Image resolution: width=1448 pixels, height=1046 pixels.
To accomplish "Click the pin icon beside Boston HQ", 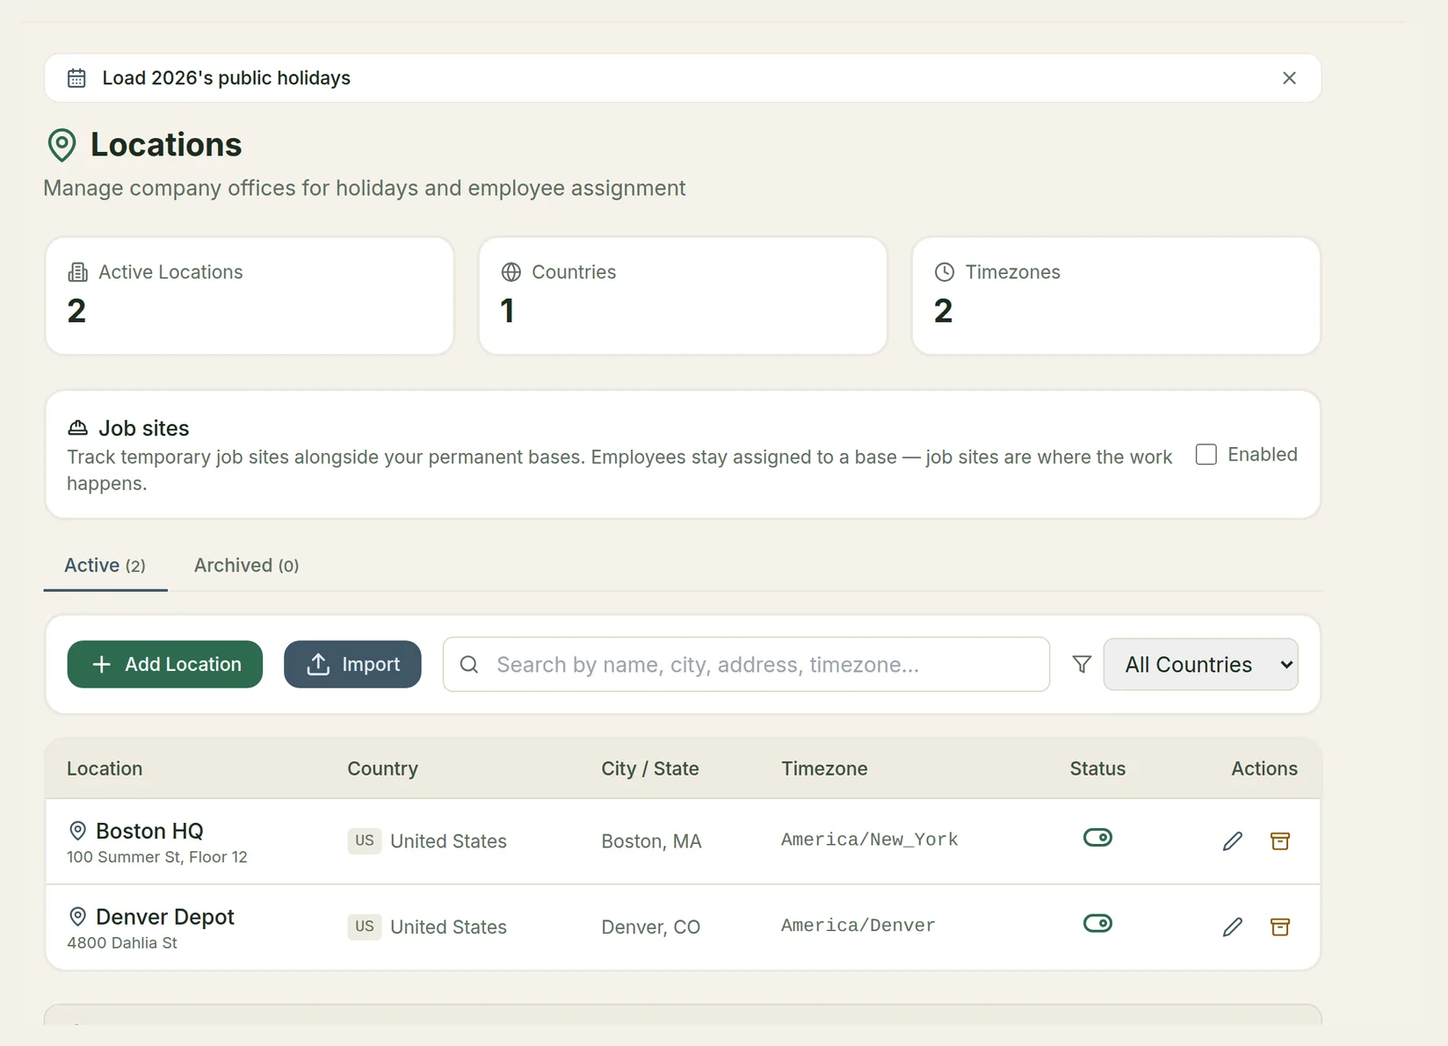I will 77,831.
